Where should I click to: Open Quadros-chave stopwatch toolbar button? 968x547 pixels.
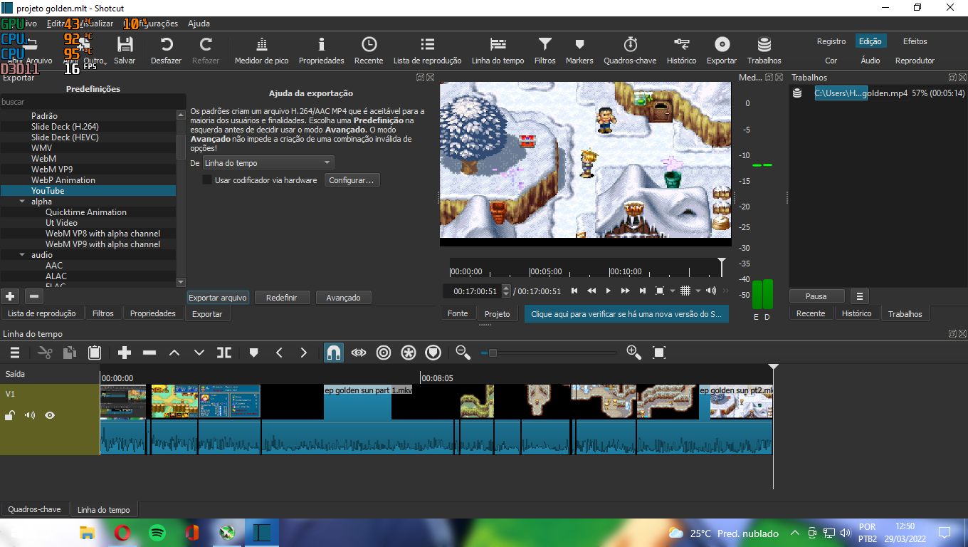pyautogui.click(x=630, y=51)
